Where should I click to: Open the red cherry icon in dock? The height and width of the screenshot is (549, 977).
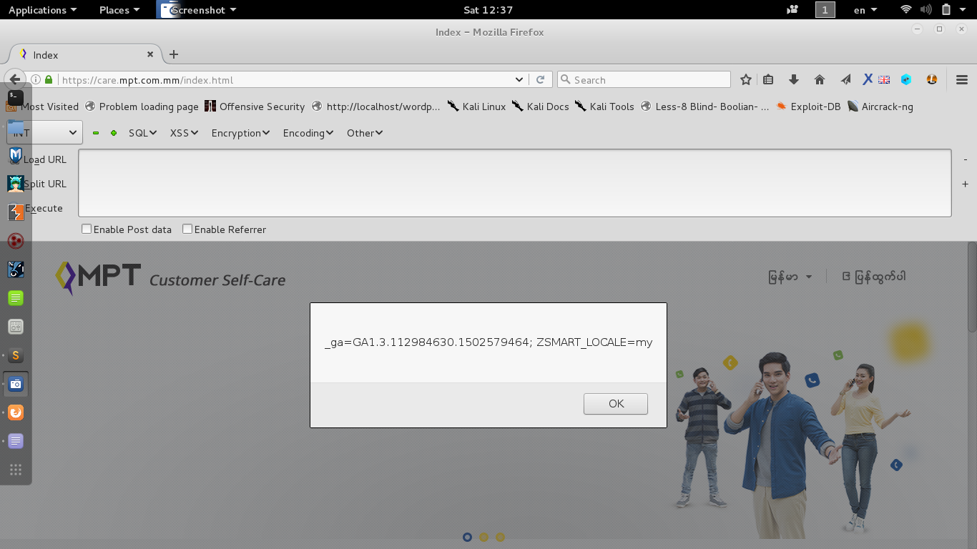pos(16,241)
